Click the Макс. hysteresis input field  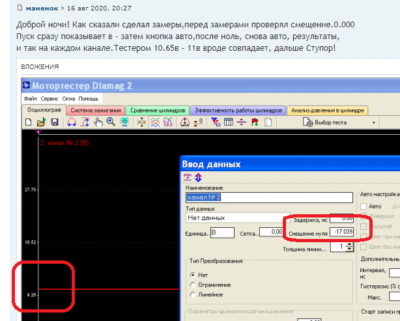[x=394, y=297]
